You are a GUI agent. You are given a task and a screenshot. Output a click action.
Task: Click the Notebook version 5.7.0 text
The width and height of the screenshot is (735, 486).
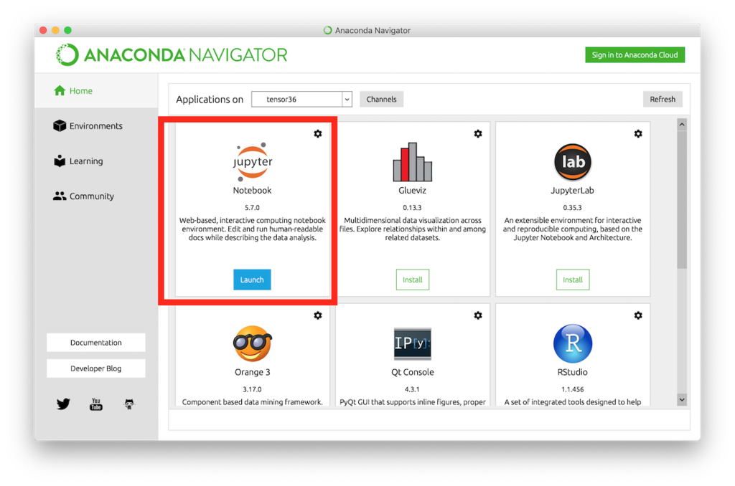[x=252, y=207]
